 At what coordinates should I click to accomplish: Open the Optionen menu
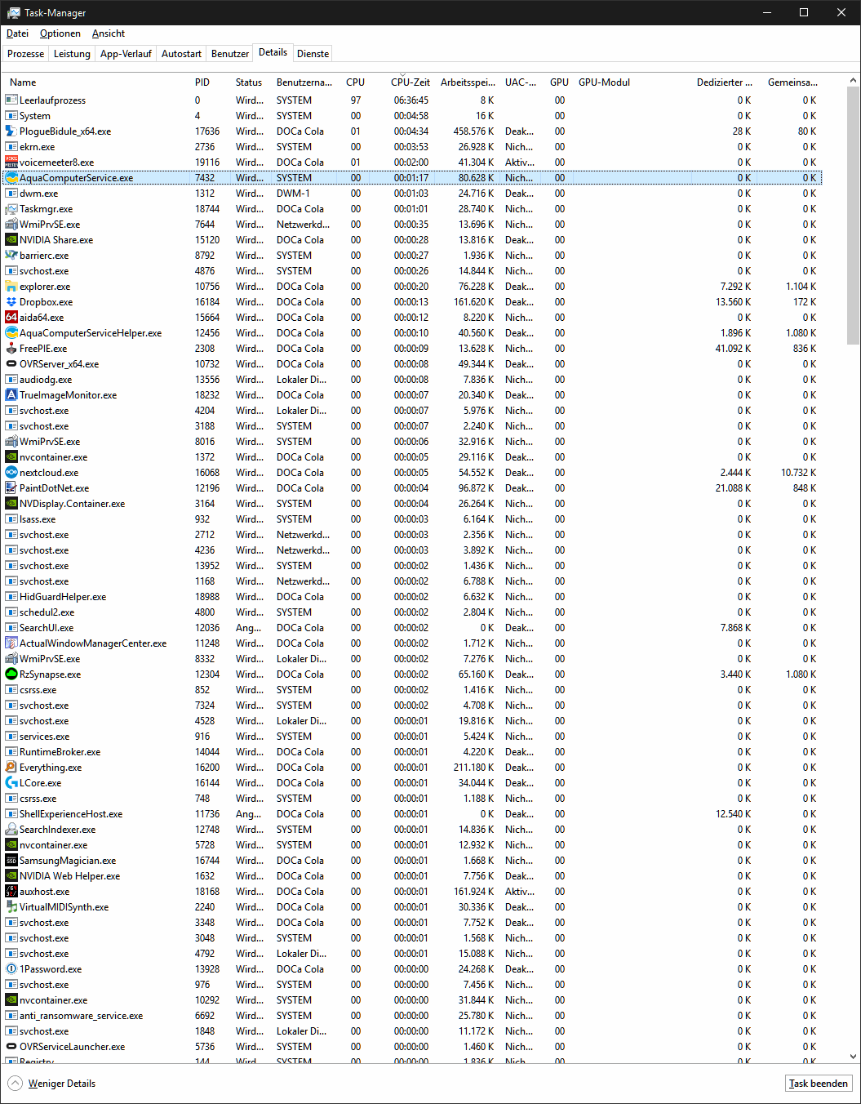(x=60, y=33)
